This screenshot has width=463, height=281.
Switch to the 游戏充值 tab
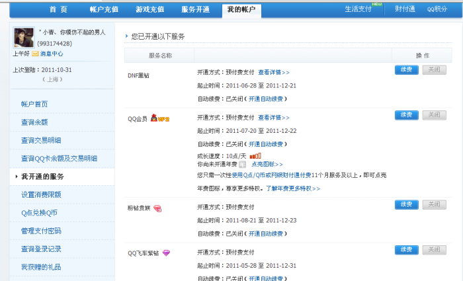(x=150, y=9)
